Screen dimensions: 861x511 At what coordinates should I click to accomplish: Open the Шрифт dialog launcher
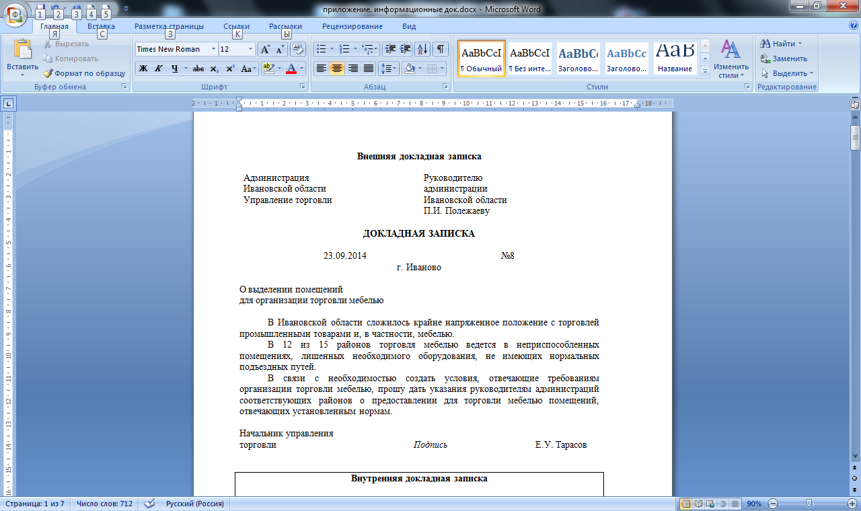(303, 87)
